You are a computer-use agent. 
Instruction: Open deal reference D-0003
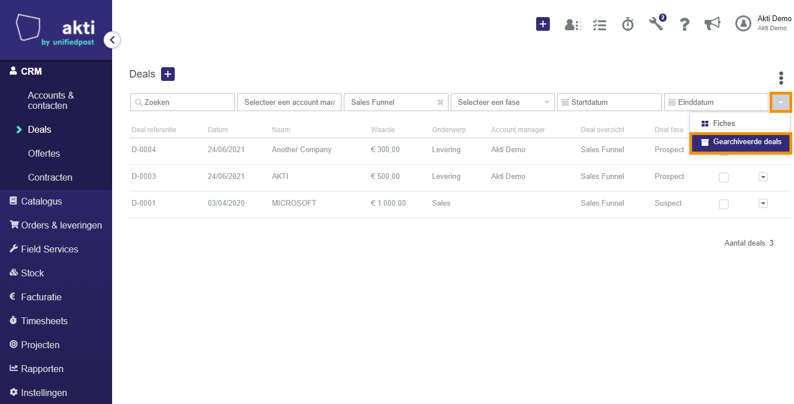(x=143, y=177)
